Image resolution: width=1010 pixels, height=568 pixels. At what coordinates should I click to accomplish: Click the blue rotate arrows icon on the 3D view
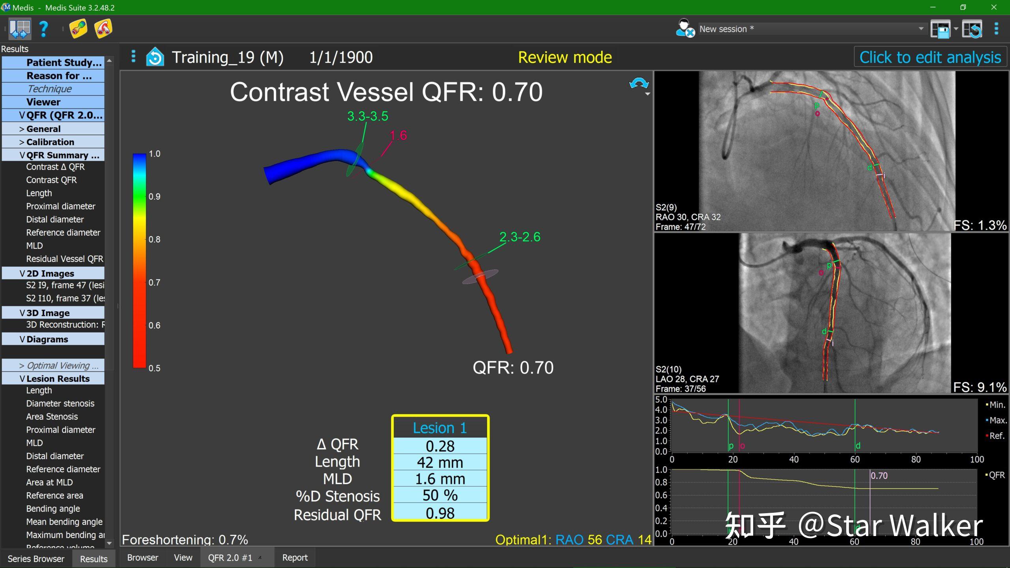pos(639,84)
